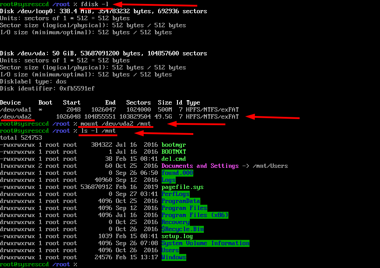Click the 'Boot' column header

point(45,102)
